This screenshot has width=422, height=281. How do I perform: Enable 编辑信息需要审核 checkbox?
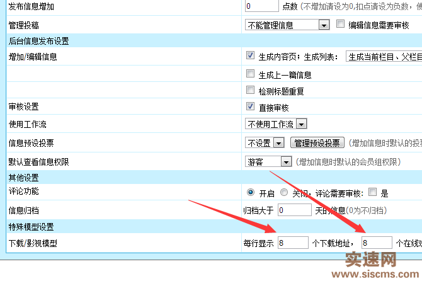(340, 24)
